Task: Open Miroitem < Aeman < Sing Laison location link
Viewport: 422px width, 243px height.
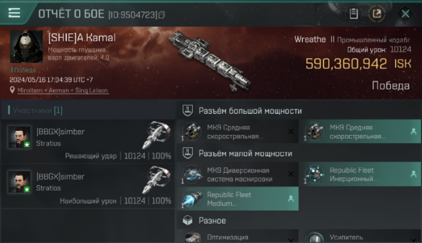Action: [63, 90]
